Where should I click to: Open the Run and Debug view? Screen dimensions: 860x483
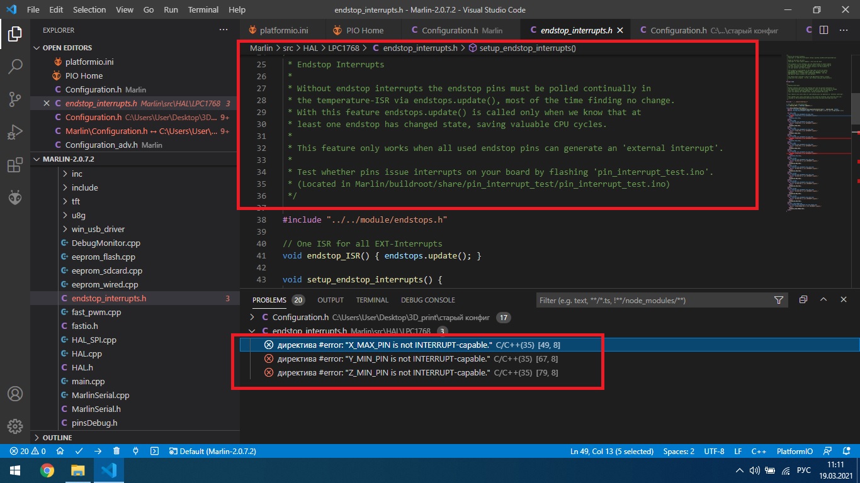point(15,132)
